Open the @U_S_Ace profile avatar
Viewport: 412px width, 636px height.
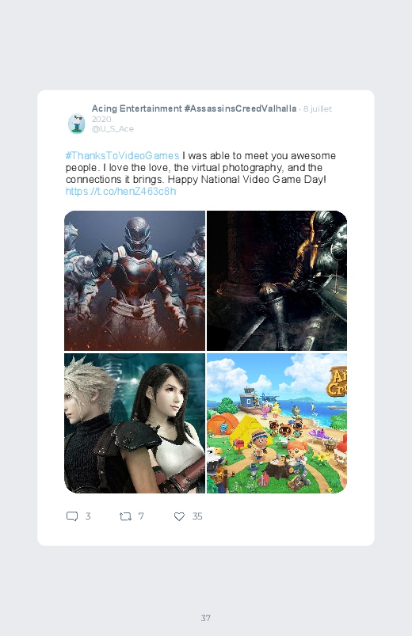point(76,124)
